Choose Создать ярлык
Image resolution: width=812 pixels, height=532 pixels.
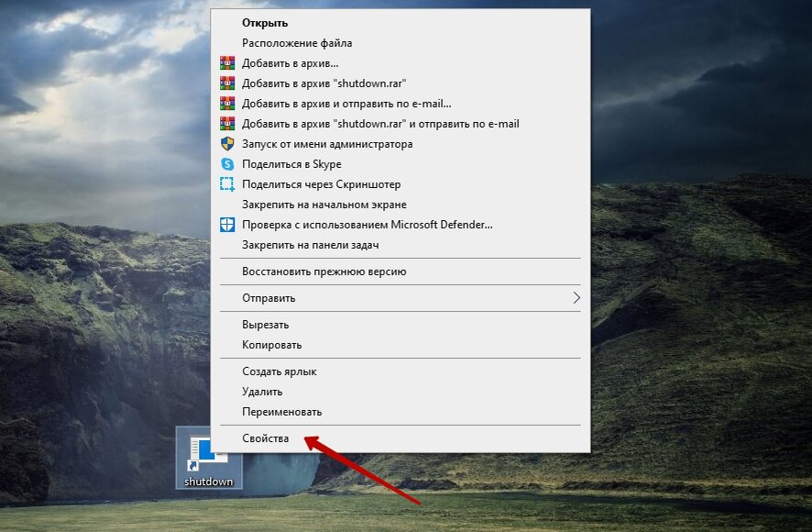click(400, 371)
